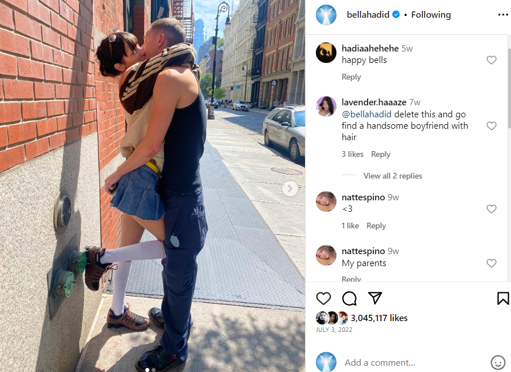Open the 3,045,117 likes list
Screen dimensions: 511x372
(379, 318)
